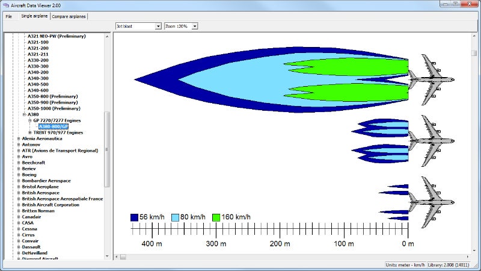This screenshot has width=481, height=271.
Task: Collapse the GP 7270/7277 Engines node
Action: 30,120
